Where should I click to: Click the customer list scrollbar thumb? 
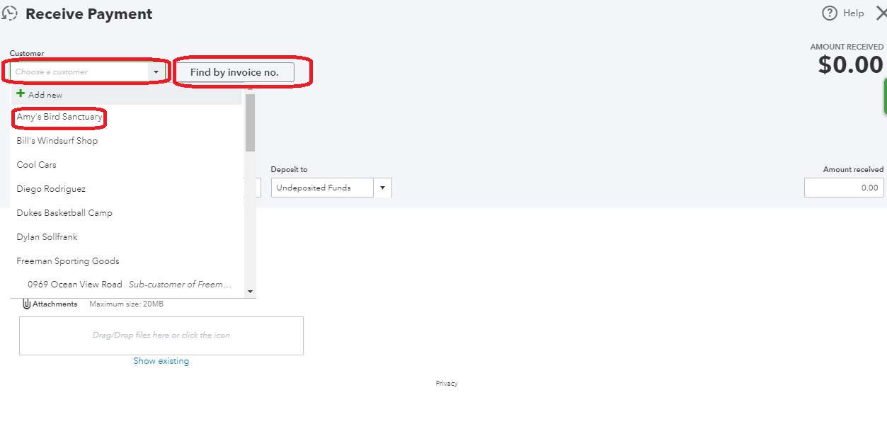pyautogui.click(x=250, y=122)
